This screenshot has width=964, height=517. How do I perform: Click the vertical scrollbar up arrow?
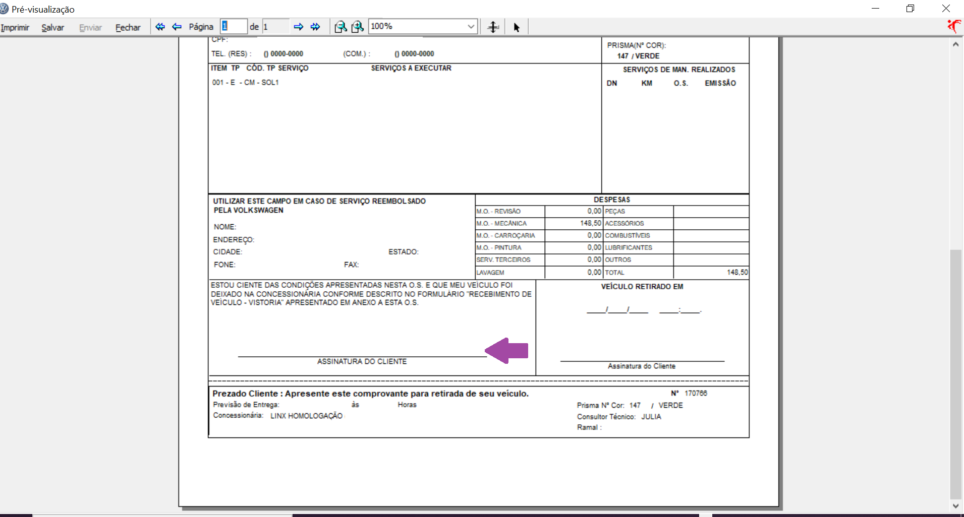[x=955, y=44]
